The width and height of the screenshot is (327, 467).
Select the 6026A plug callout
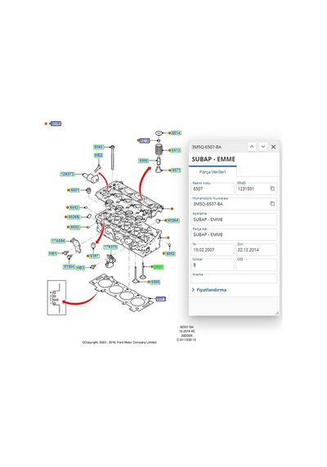173,220
